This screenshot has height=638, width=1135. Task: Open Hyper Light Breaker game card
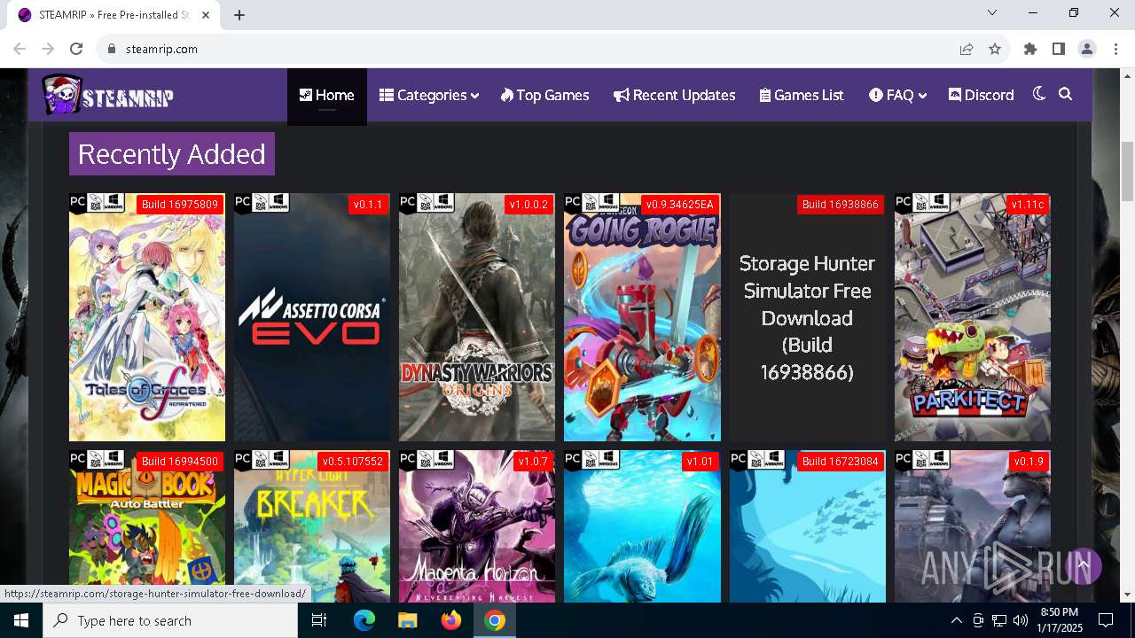(x=312, y=526)
